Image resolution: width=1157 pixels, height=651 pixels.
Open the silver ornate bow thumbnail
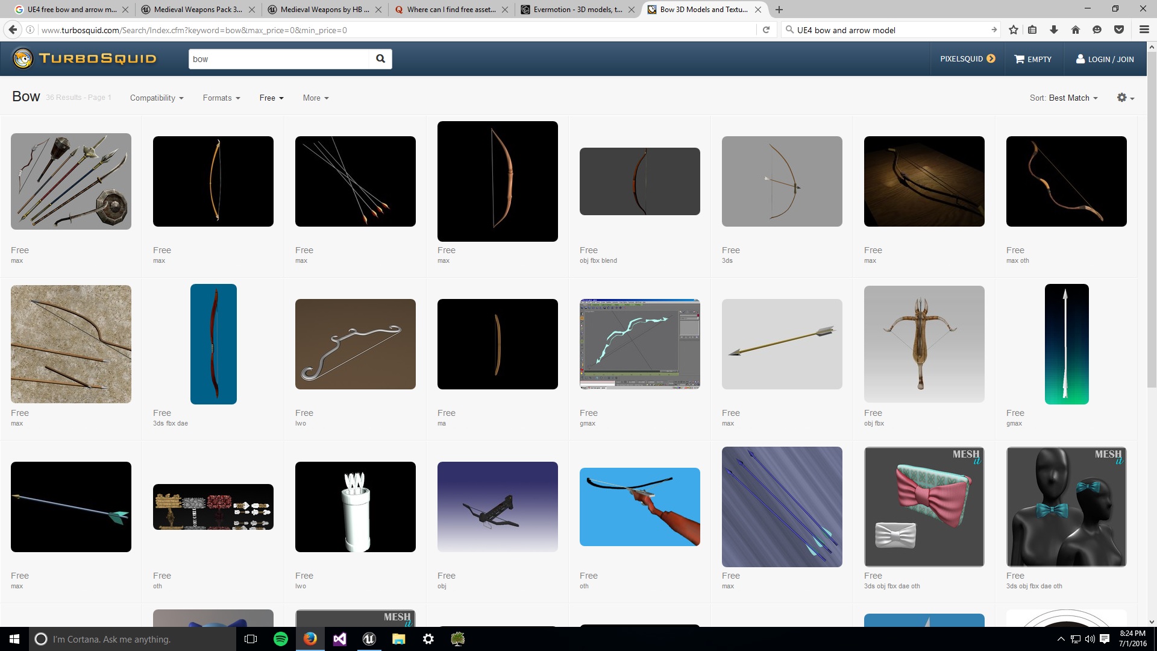tap(356, 344)
